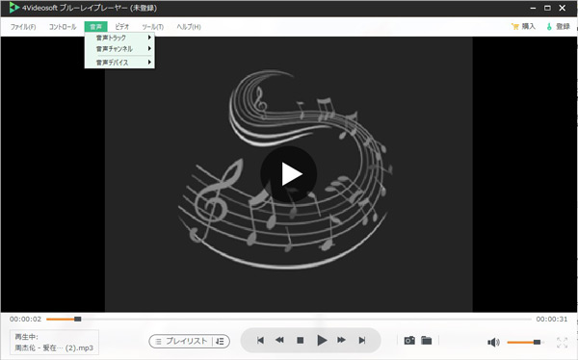
Task: Skip to the next track
Action: (362, 340)
